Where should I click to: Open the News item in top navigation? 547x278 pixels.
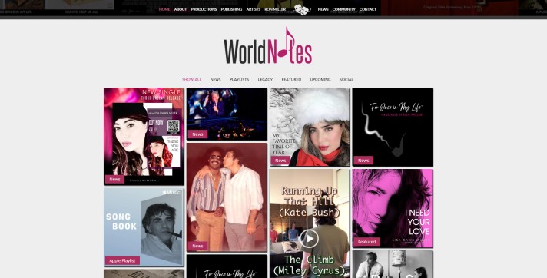tap(323, 9)
